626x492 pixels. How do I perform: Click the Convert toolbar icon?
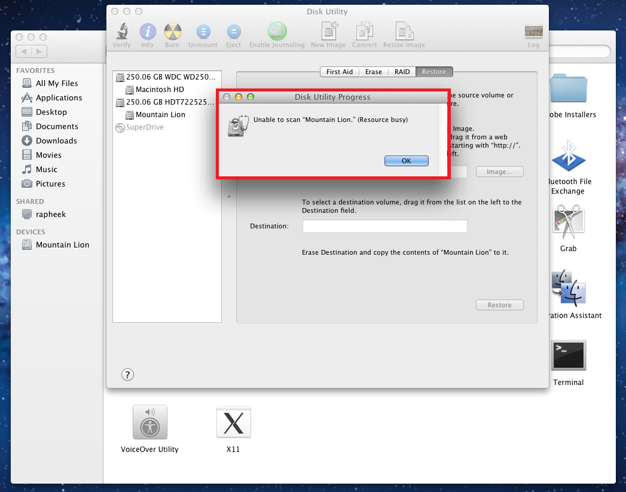(x=364, y=31)
